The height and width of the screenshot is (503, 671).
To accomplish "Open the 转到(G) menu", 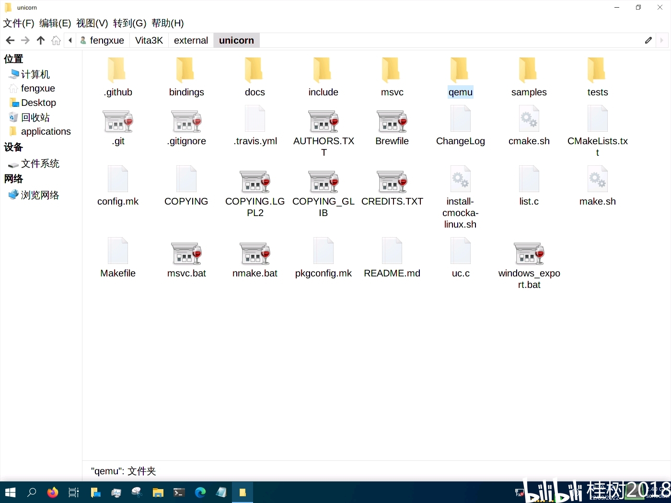I will (129, 23).
